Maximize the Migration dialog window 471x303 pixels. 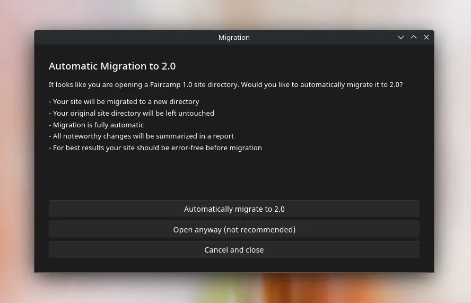(x=414, y=37)
